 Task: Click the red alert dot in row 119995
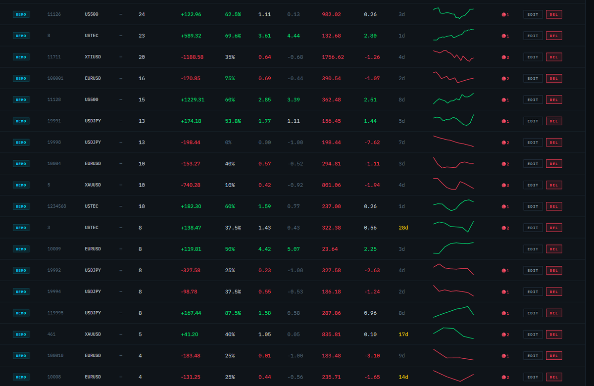(504, 313)
